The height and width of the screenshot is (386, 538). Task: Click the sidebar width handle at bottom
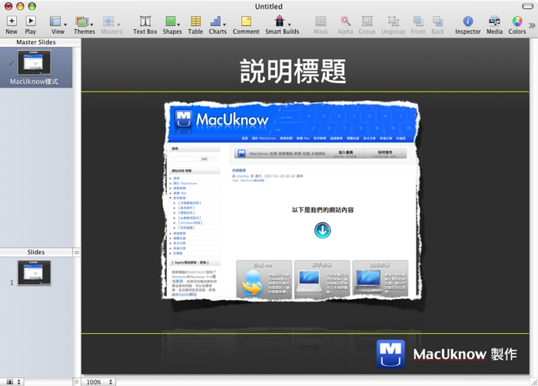77,382
